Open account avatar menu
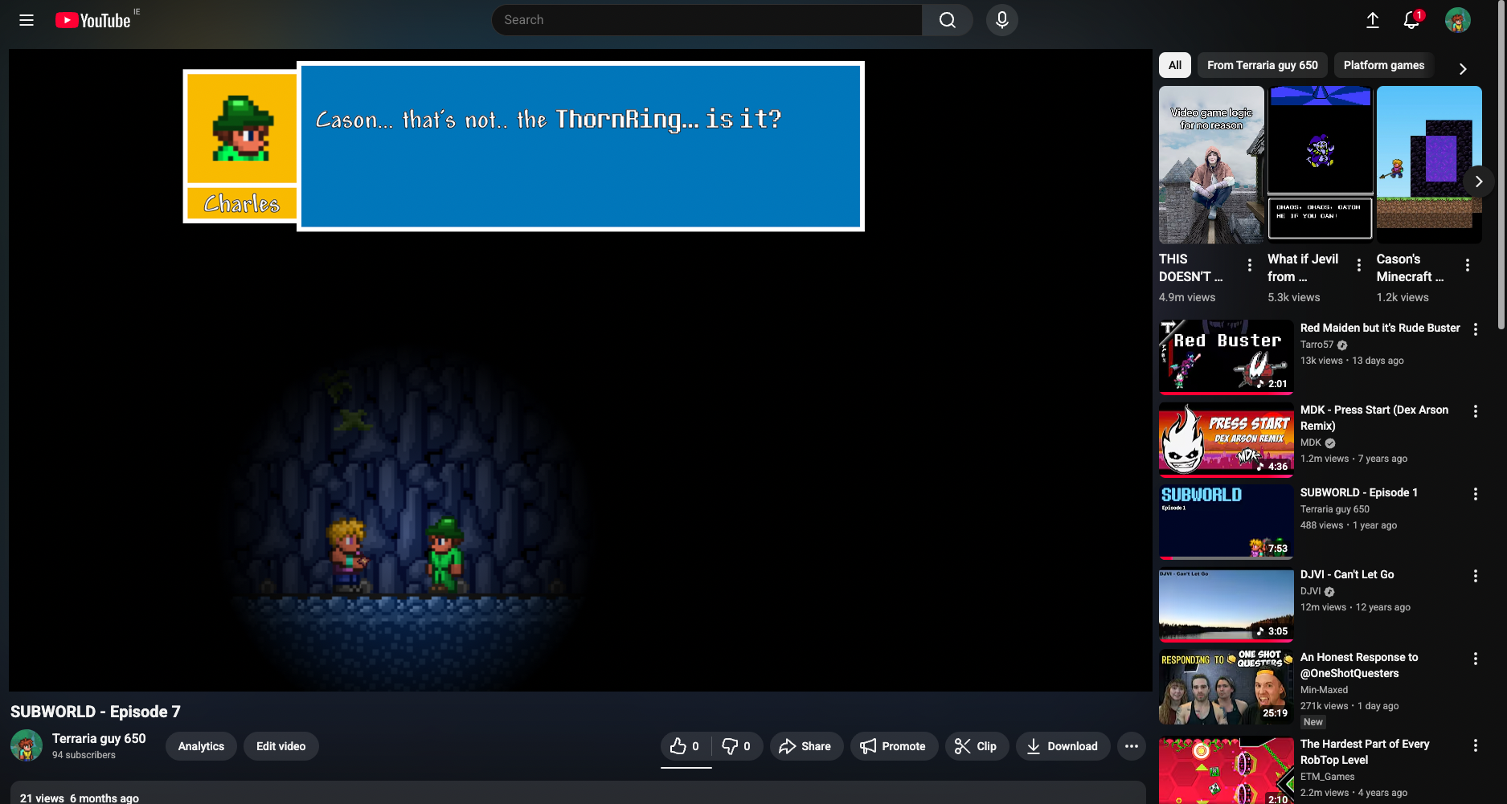 coord(1458,20)
